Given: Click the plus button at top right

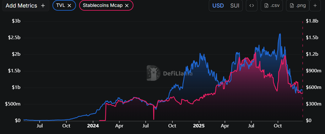Looking at the screenshot, I should click(315, 6).
